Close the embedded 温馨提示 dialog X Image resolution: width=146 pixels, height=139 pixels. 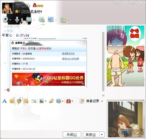(84, 42)
